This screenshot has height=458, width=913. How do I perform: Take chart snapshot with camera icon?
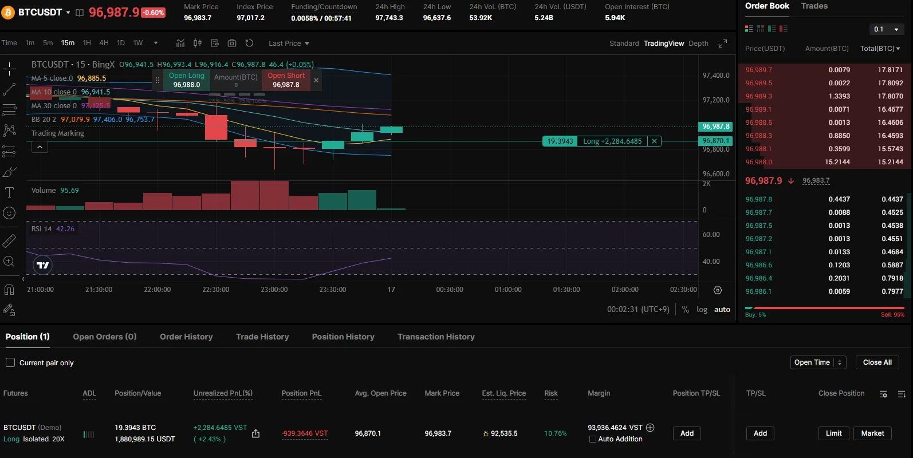tap(232, 43)
